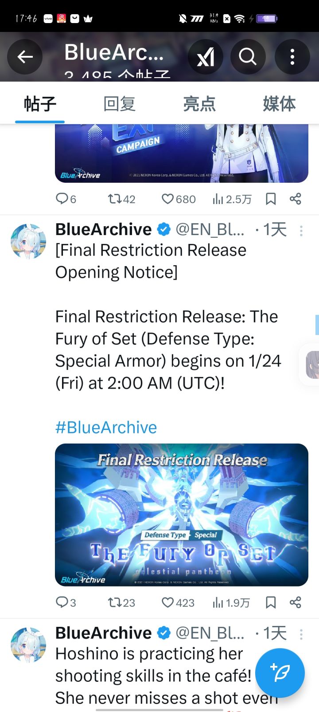The height and width of the screenshot is (712, 319).
Task: Open the #BlueArchive hashtag link
Action: click(x=106, y=427)
